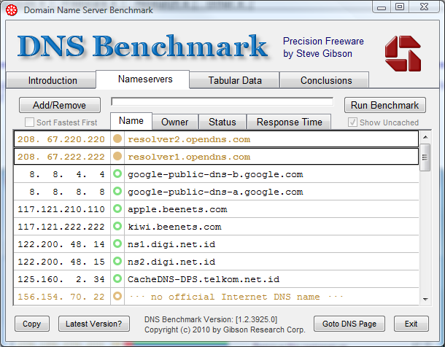Click IP address 122.200.48.15
Screen dimensions: 445x347
point(61,262)
